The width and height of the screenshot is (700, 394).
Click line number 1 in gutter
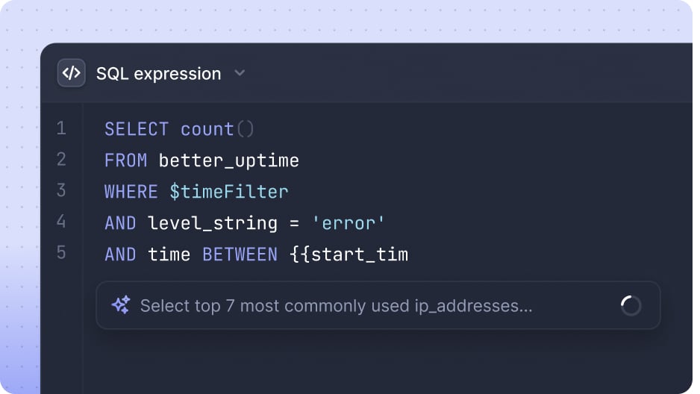pos(61,128)
